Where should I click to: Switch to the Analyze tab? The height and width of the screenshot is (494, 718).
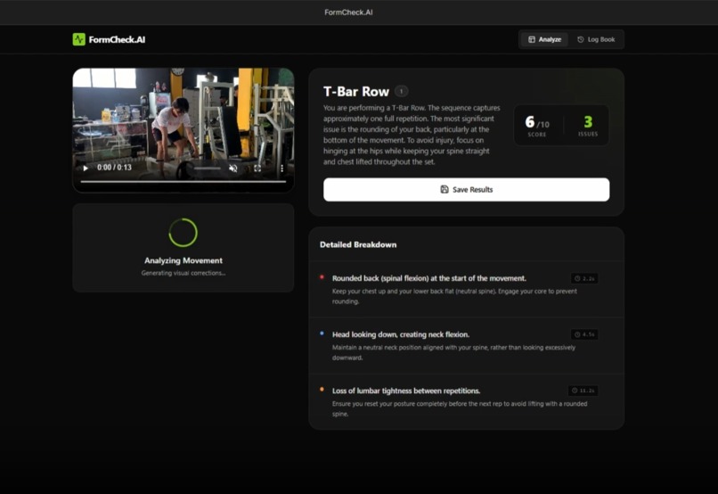(x=544, y=39)
